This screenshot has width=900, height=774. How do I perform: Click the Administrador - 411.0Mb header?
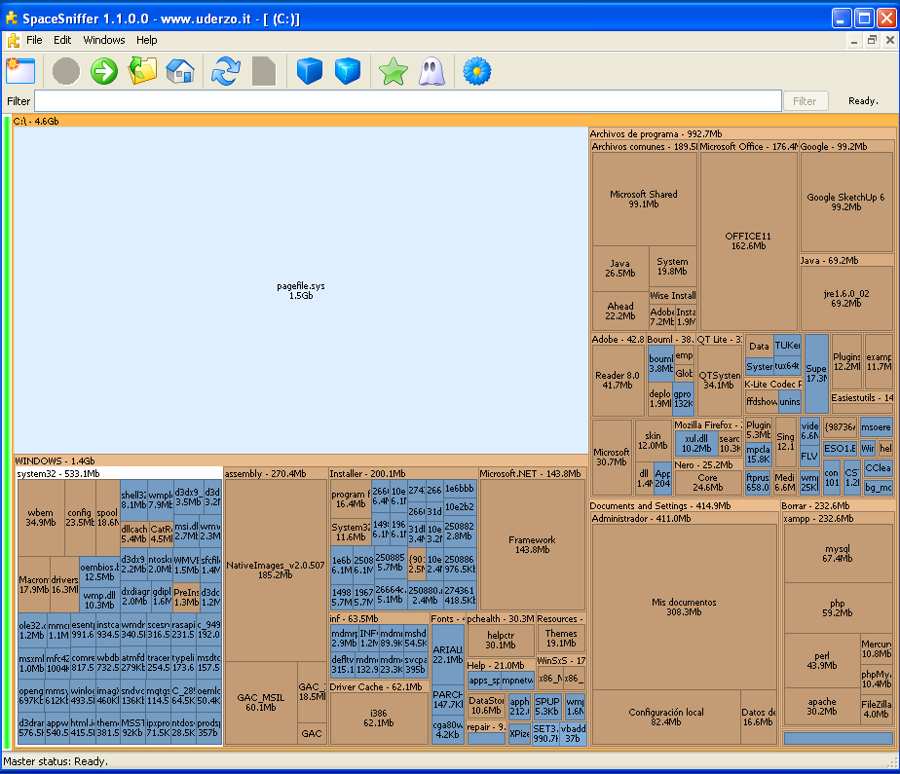pos(685,518)
